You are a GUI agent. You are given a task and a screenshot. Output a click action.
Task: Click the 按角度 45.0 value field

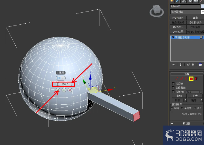(192, 92)
